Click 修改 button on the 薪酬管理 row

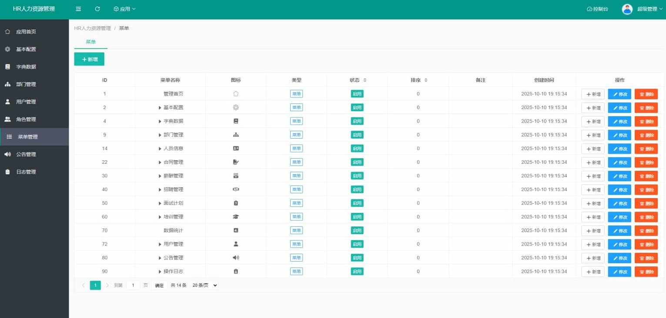pos(619,176)
